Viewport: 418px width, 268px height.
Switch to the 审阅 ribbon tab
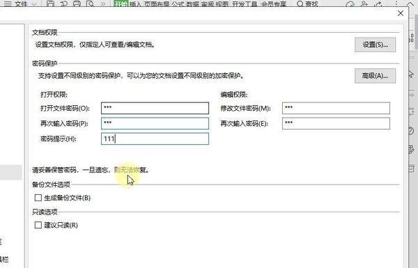tap(207, 3)
